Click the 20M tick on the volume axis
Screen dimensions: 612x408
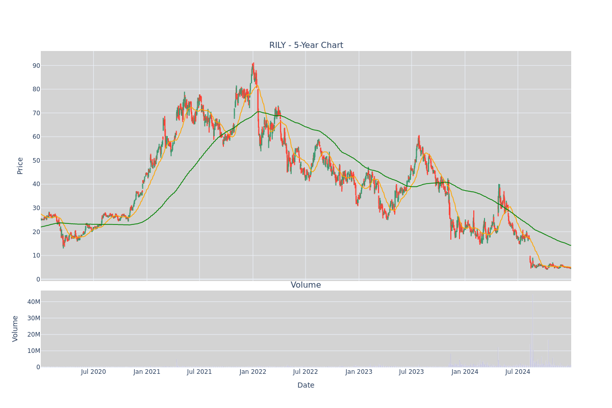coord(34,335)
